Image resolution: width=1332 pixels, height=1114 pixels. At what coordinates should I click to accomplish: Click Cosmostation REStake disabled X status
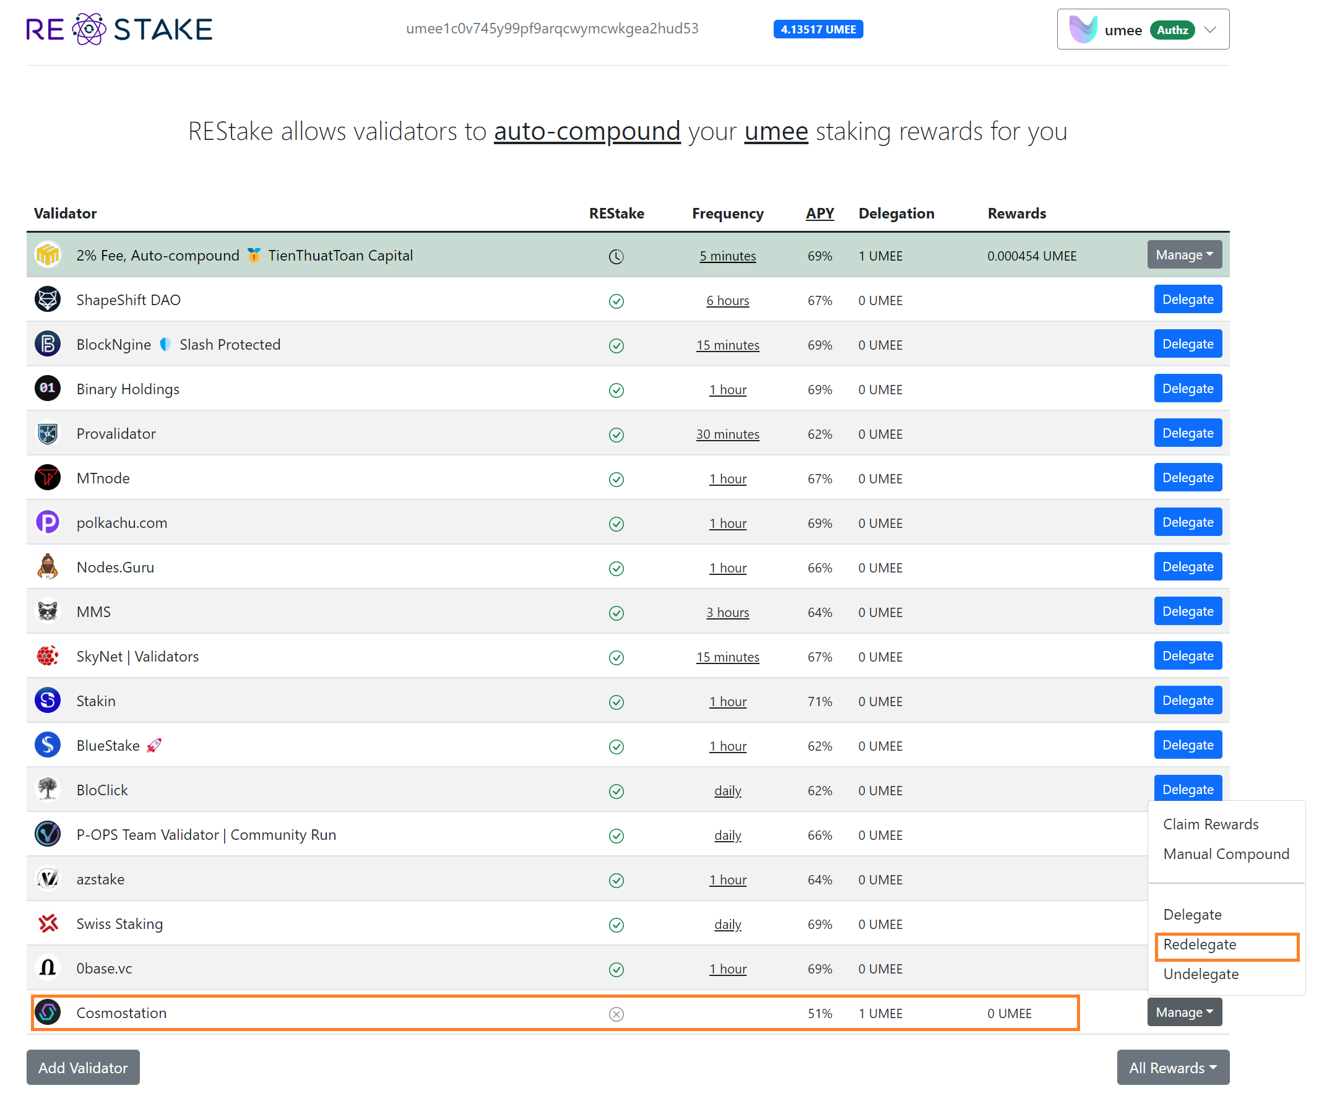pyautogui.click(x=616, y=1014)
